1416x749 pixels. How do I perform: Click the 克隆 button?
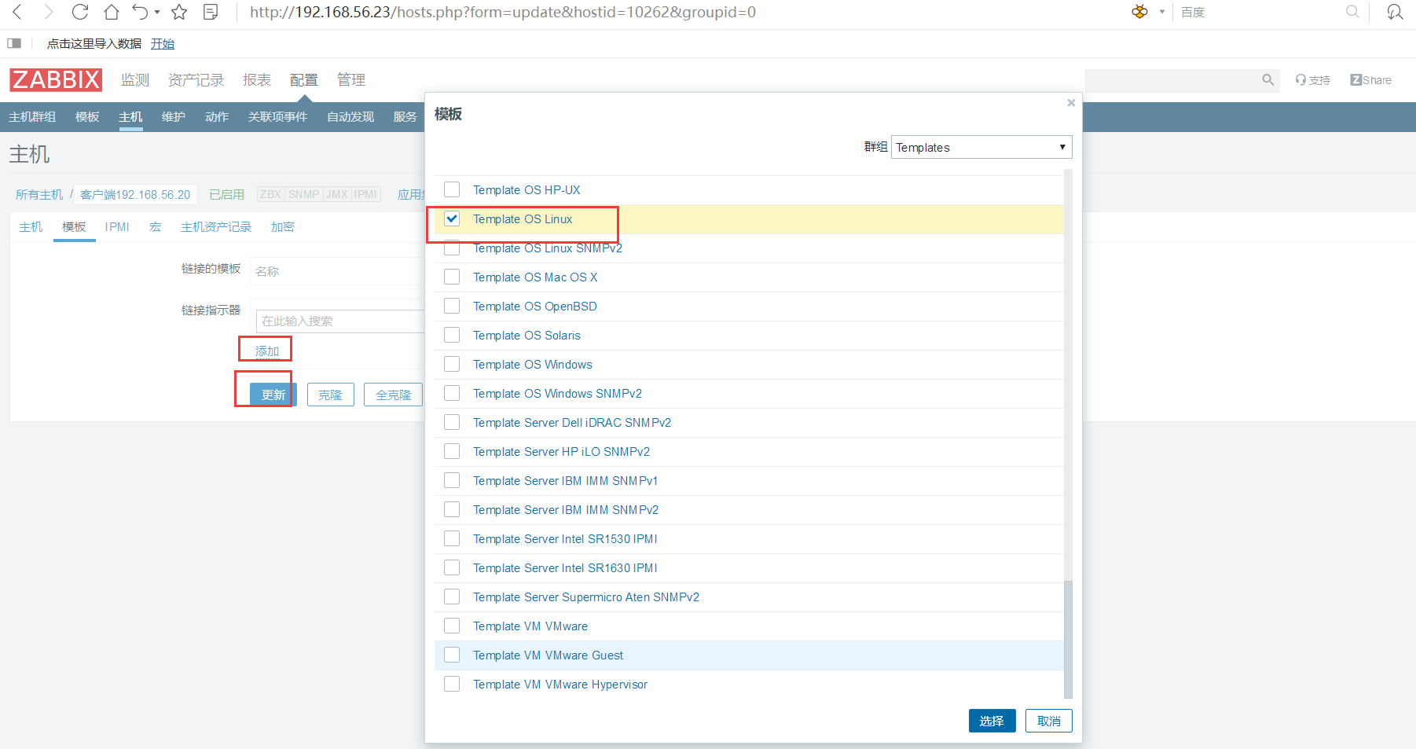click(331, 395)
